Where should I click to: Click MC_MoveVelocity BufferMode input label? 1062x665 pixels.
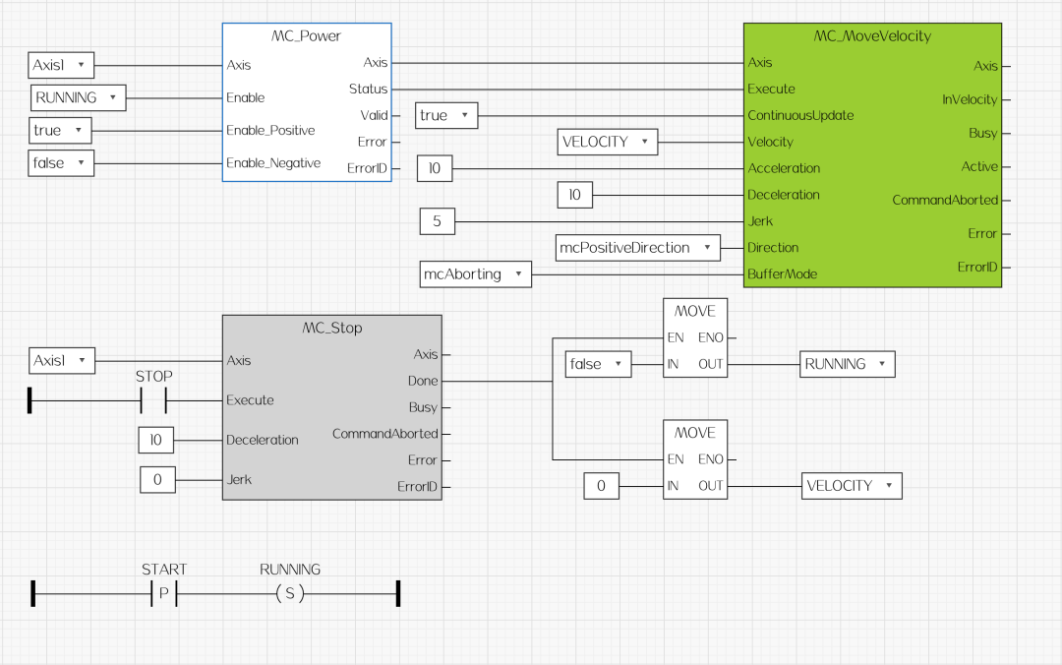point(783,273)
